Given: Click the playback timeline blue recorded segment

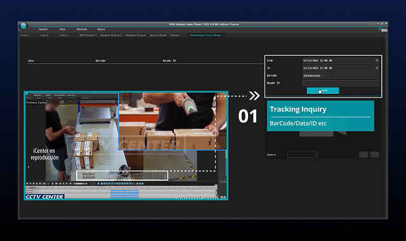Looking at the screenshot, I should pos(124,194).
